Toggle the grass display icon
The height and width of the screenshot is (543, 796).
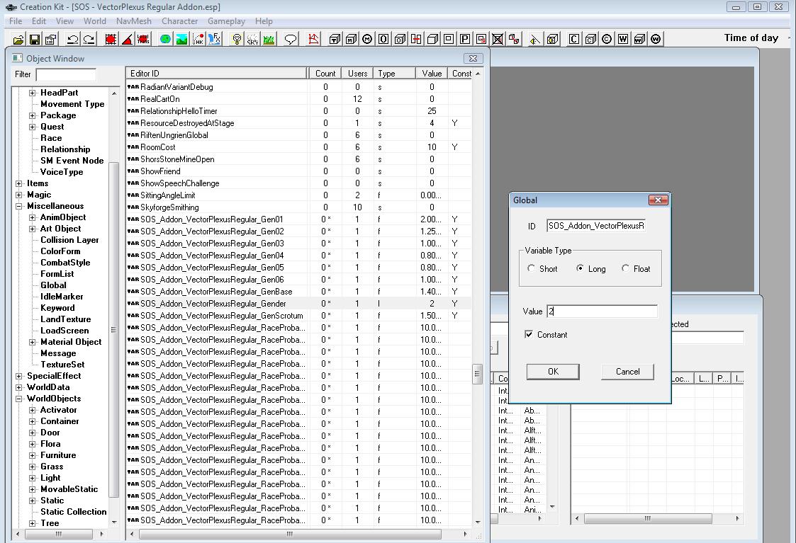pyautogui.click(x=269, y=39)
